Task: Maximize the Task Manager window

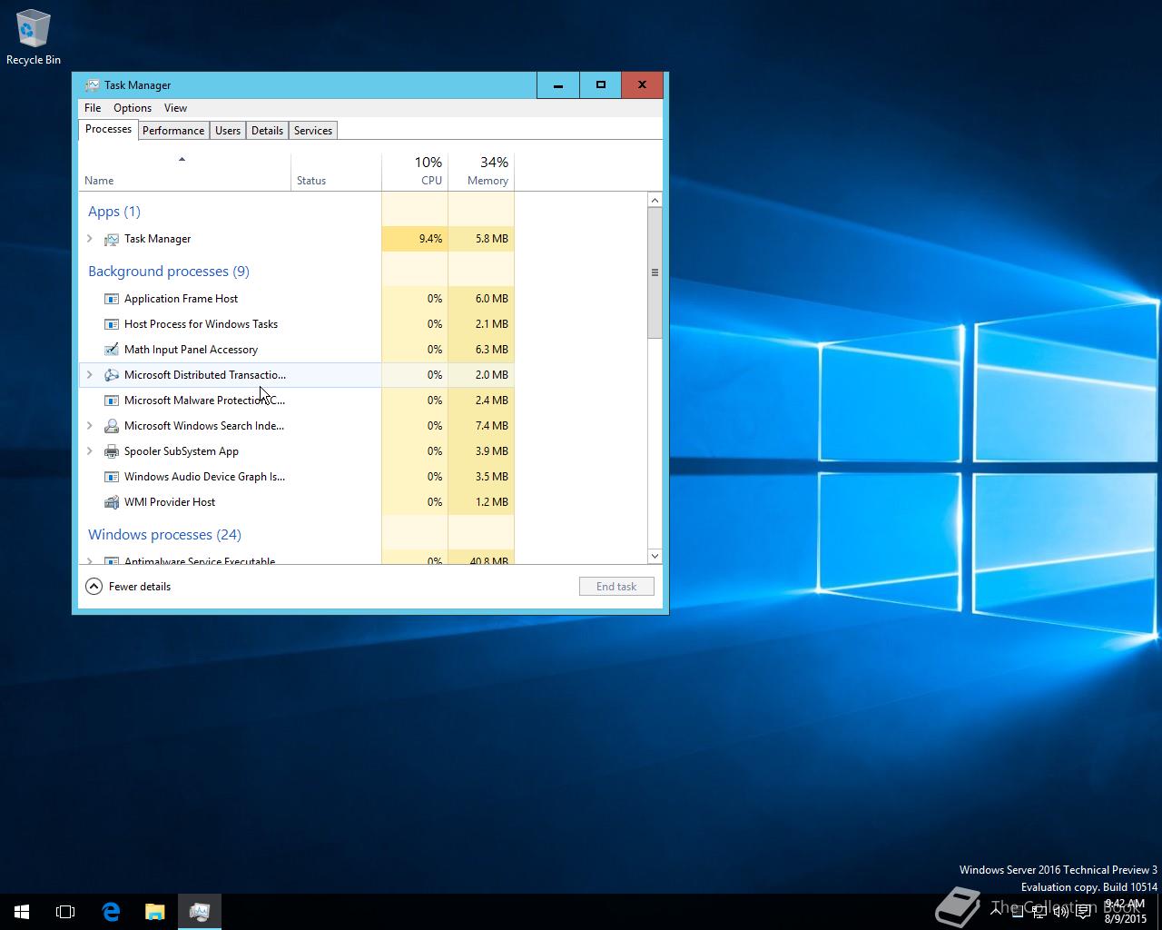Action: (x=600, y=85)
